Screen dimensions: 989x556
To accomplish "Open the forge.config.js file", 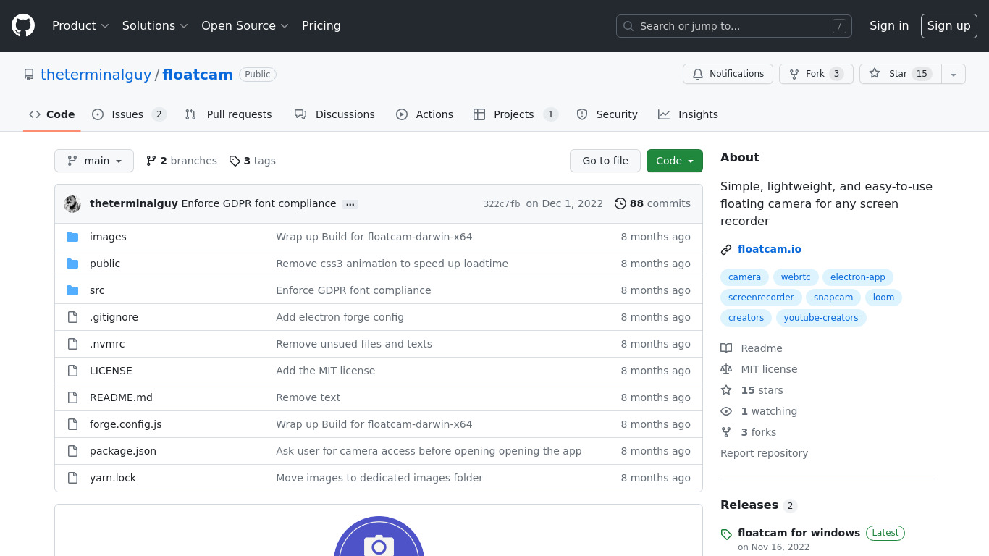I will click(x=126, y=424).
